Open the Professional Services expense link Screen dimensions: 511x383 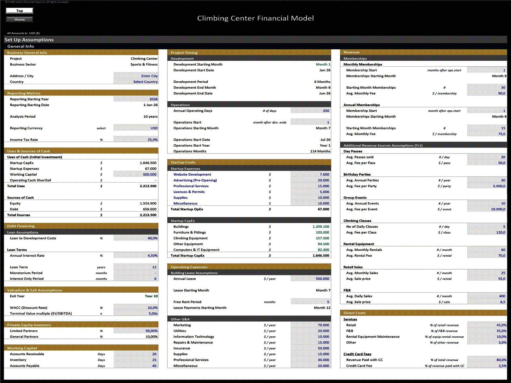(191, 186)
